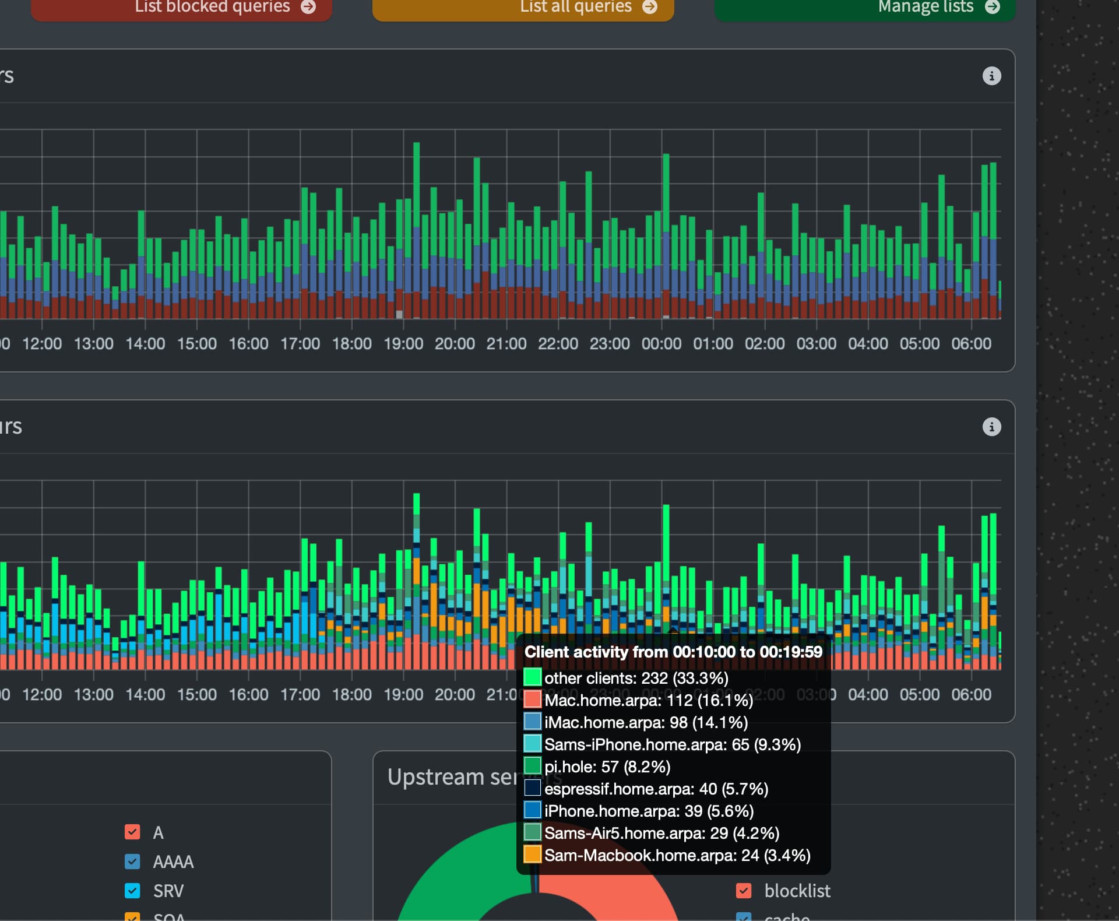Click the other clients green swatch in tooltip
This screenshot has height=921, width=1119.
[532, 677]
